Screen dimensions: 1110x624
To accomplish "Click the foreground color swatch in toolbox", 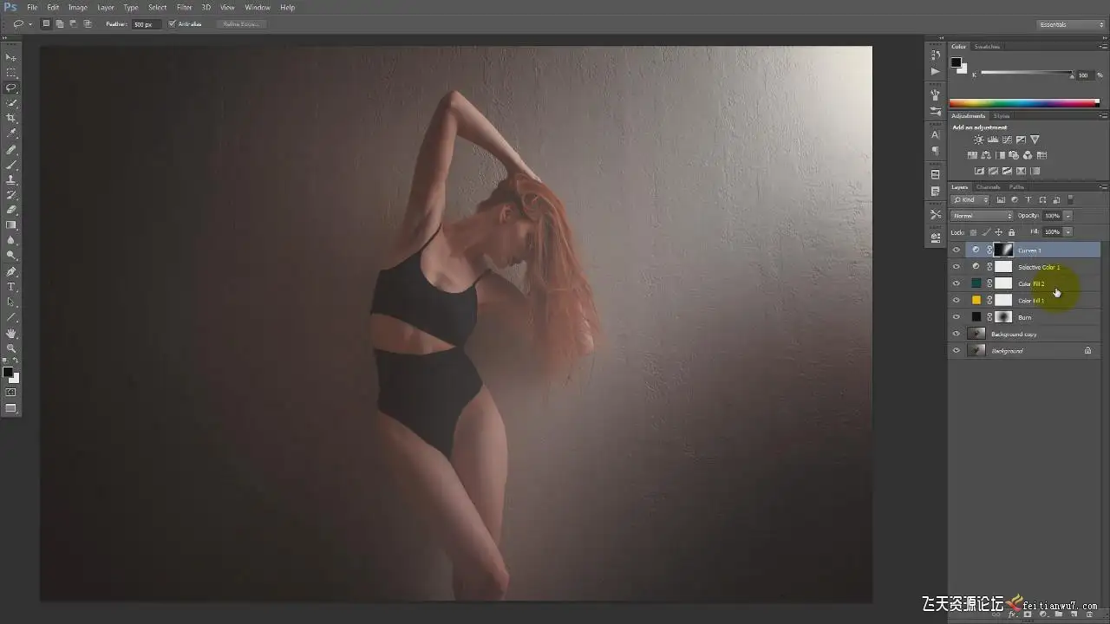I will 8,373.
